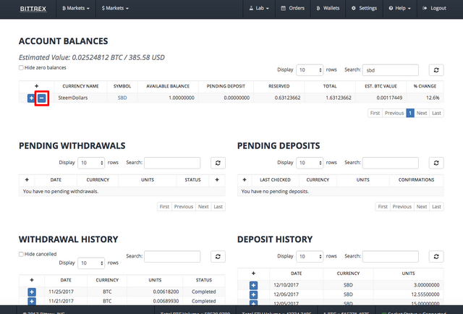Click the withdraw minus button for SteemDollars

(42, 98)
